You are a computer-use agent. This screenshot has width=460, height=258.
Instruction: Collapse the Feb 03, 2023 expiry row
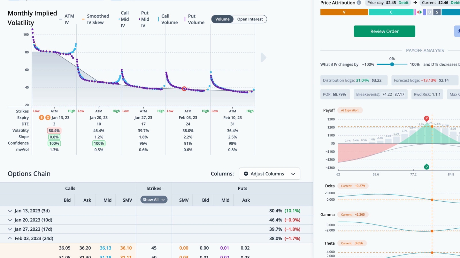(x=10, y=239)
